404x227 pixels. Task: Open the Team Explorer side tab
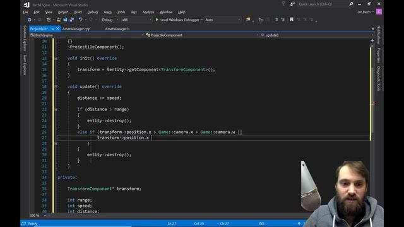(25, 64)
